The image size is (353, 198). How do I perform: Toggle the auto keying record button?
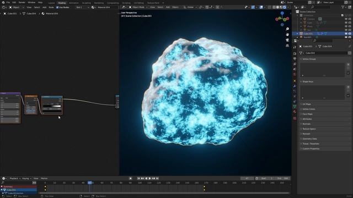130,178
